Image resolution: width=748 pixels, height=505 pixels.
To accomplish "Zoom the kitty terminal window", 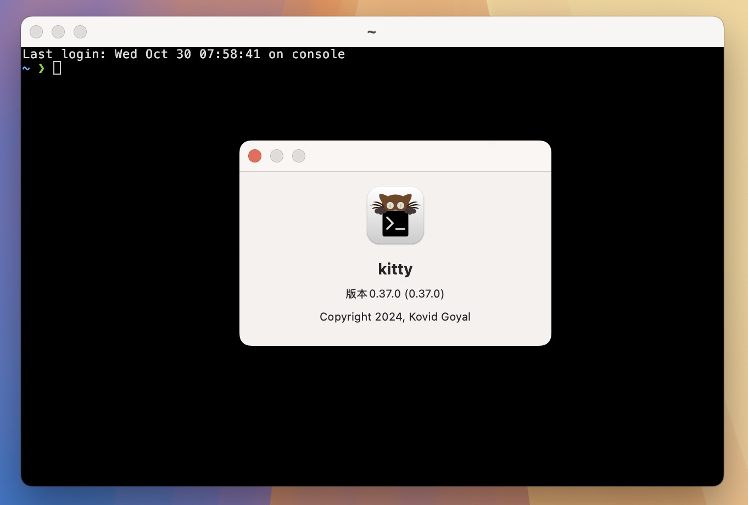I will [x=80, y=32].
